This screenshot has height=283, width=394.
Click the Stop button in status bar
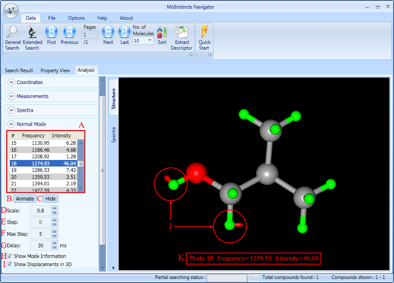click(253, 278)
